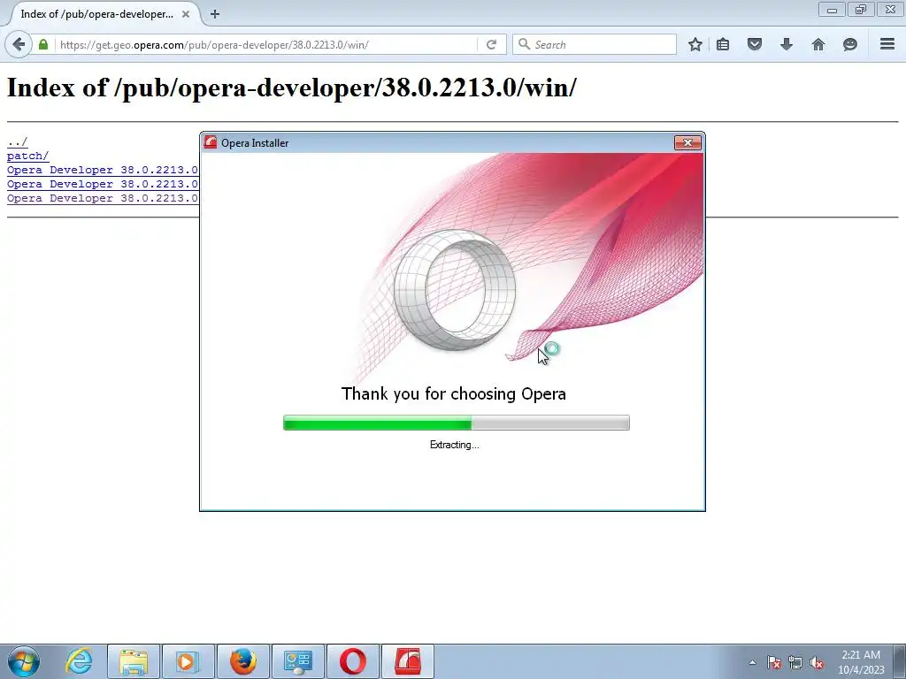Open the Opera browser taskbar icon

352,661
